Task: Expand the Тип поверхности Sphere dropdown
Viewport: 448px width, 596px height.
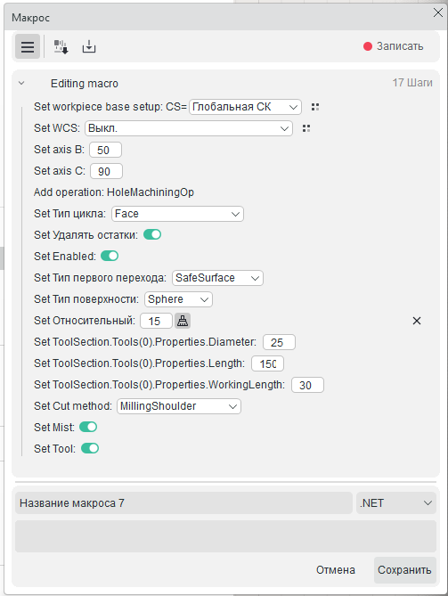Action: (x=178, y=299)
